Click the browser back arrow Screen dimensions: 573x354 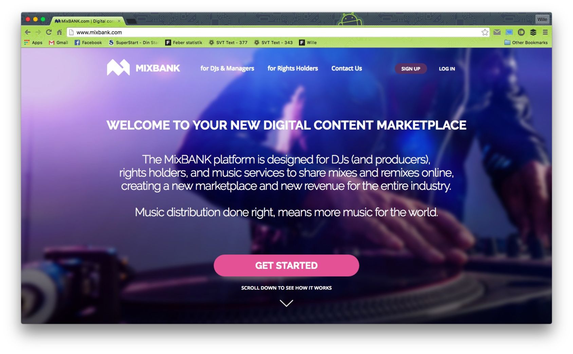click(x=27, y=32)
